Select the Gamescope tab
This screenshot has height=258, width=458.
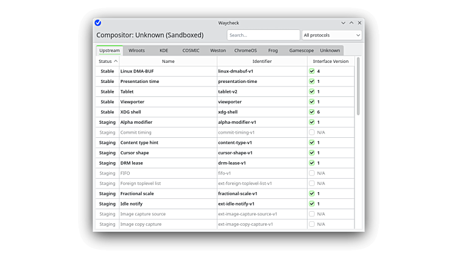pos(301,51)
